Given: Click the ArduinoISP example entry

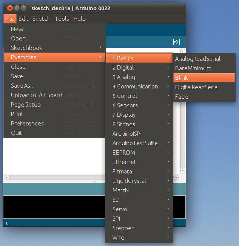Looking at the screenshot, I should [x=139, y=134].
